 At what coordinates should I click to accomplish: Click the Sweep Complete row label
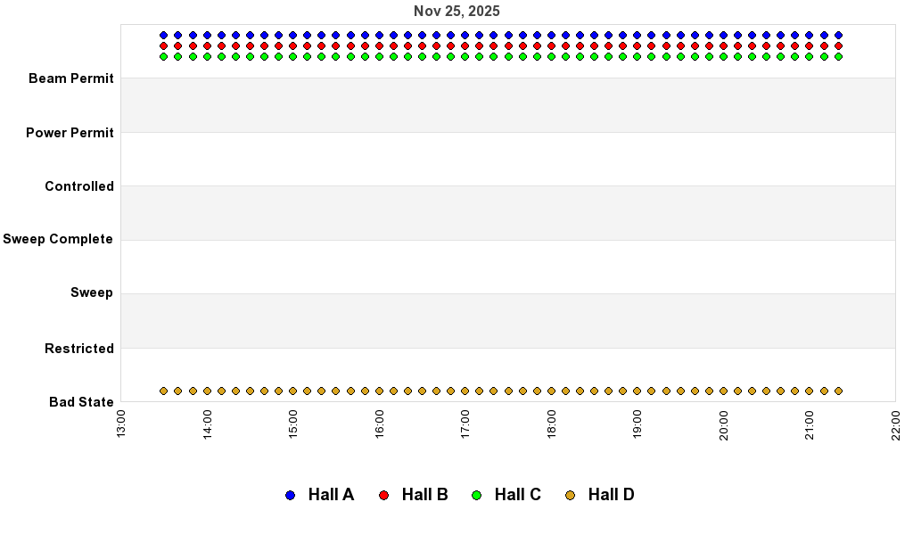60,239
